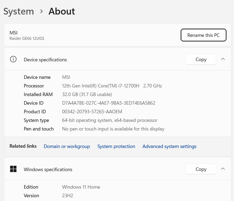Click the Installed RAM label
The height and width of the screenshot is (201, 234).
38,94
